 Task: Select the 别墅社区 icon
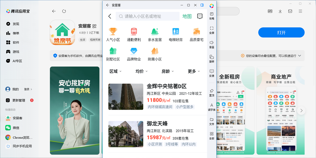113,51
